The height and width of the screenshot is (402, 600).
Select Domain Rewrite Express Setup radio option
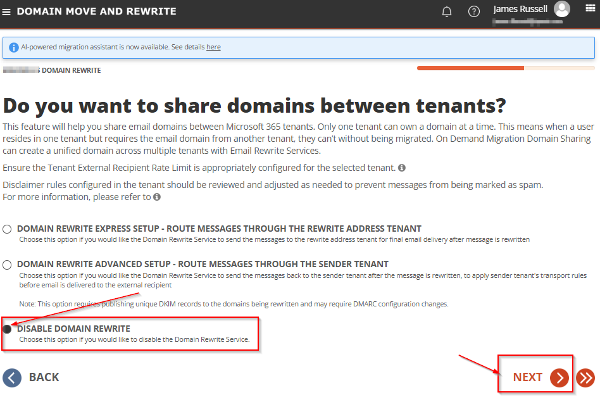7,229
